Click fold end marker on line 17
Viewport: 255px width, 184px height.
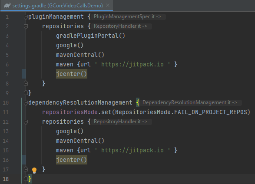pos(26,169)
